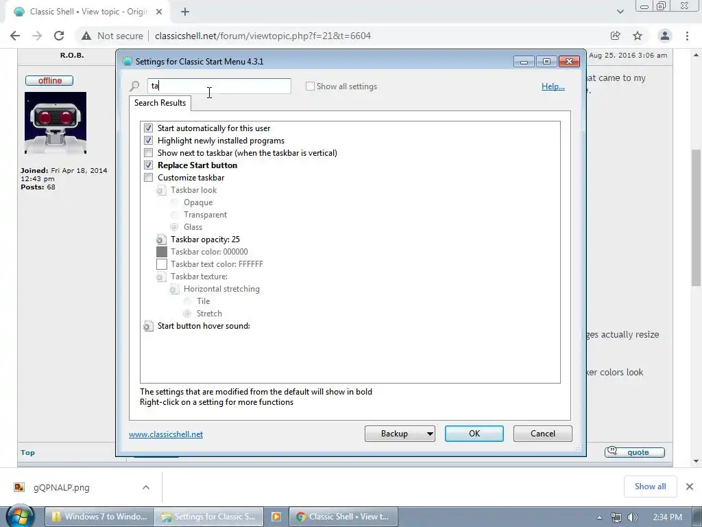
Task: Uncheck Highlight newly installed programs
Action: (148, 141)
